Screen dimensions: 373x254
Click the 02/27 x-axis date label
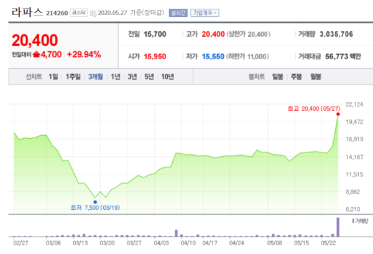[21, 243]
